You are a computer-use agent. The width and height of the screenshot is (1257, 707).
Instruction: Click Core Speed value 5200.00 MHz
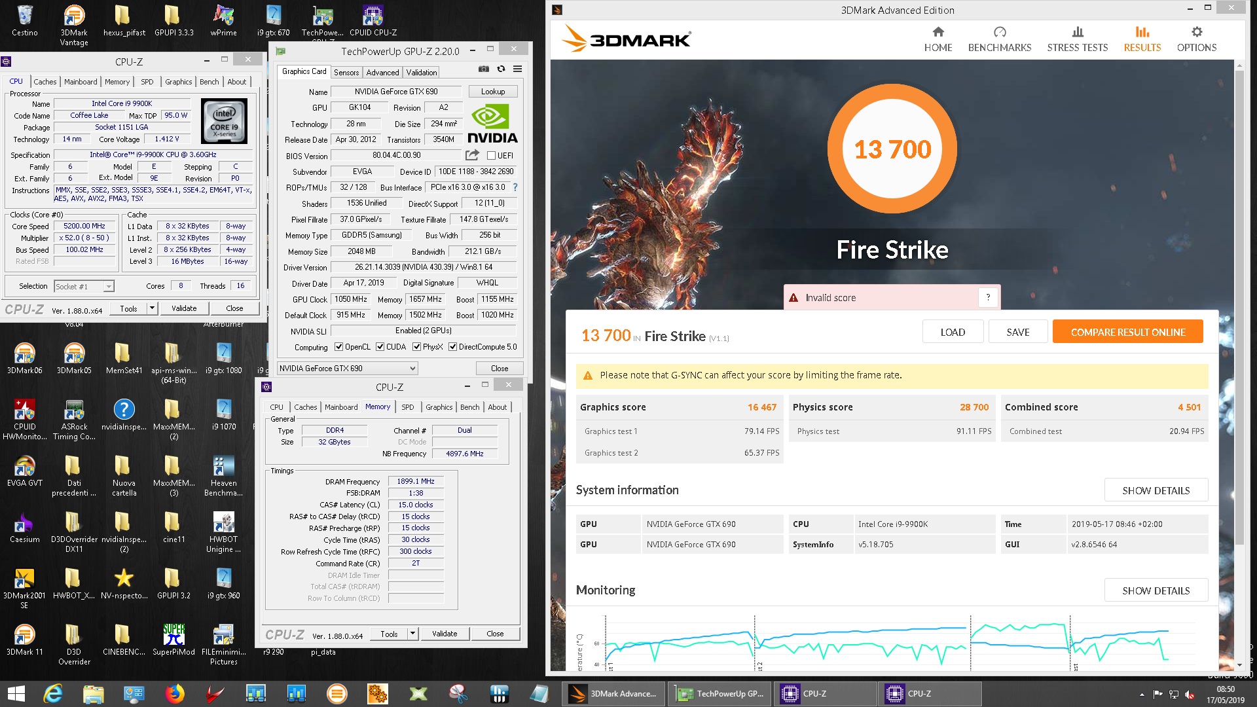tap(84, 226)
